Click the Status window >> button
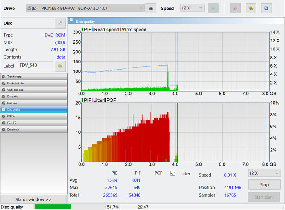Screen dimensions: 285x210 click(33, 199)
